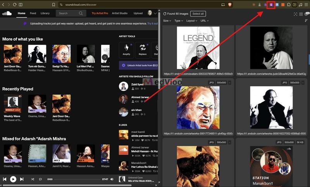Open Zaid Syed artist profile

tap(137, 84)
